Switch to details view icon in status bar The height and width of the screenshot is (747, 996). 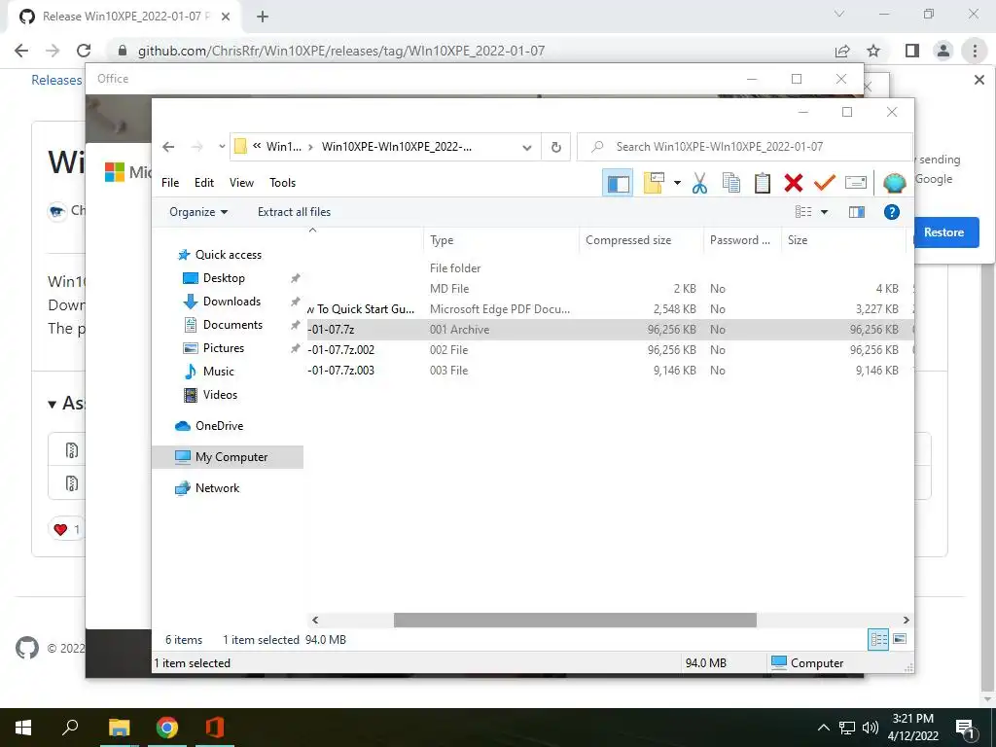point(878,639)
